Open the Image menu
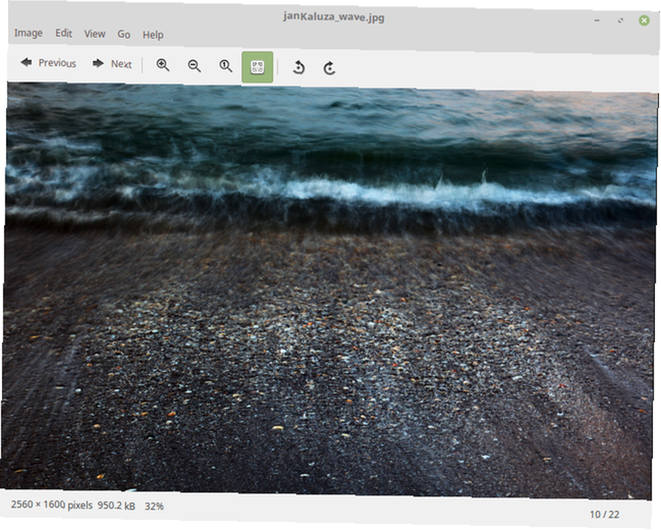This screenshot has height=530, width=661. coord(28,33)
